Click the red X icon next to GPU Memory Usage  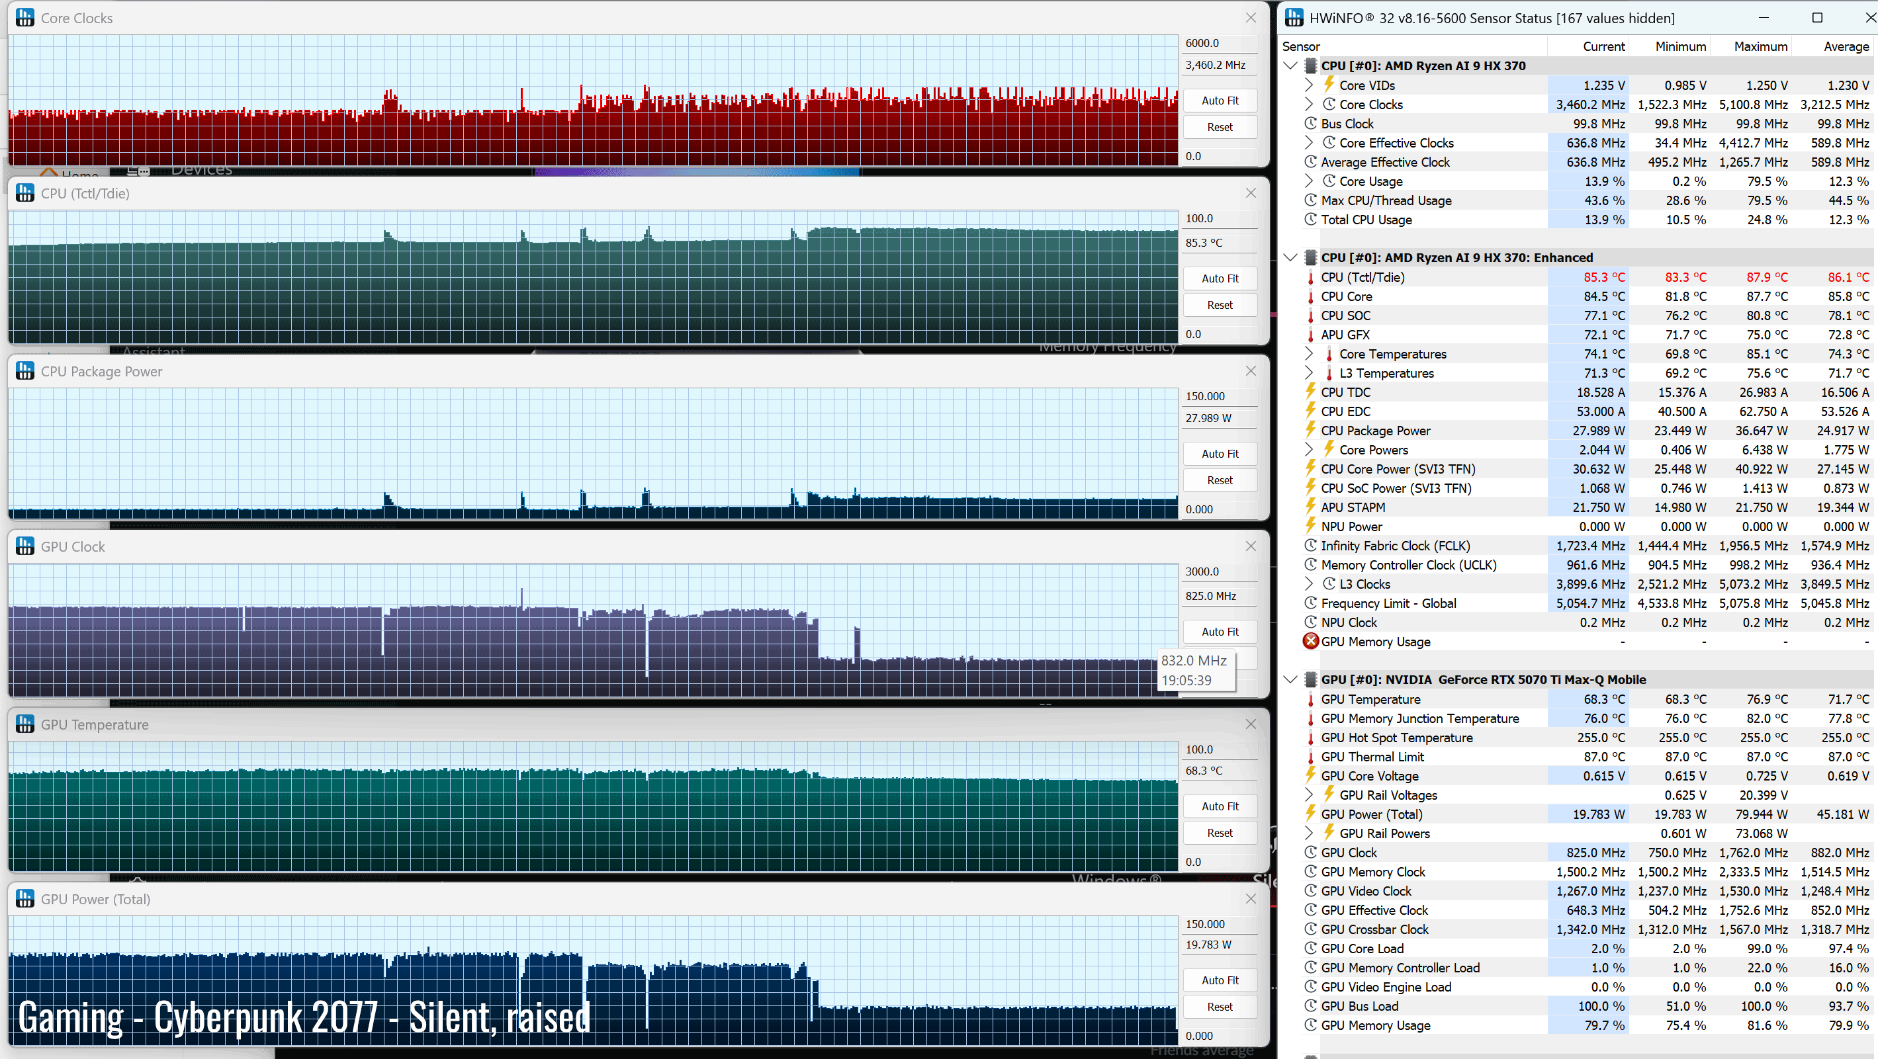1310,641
